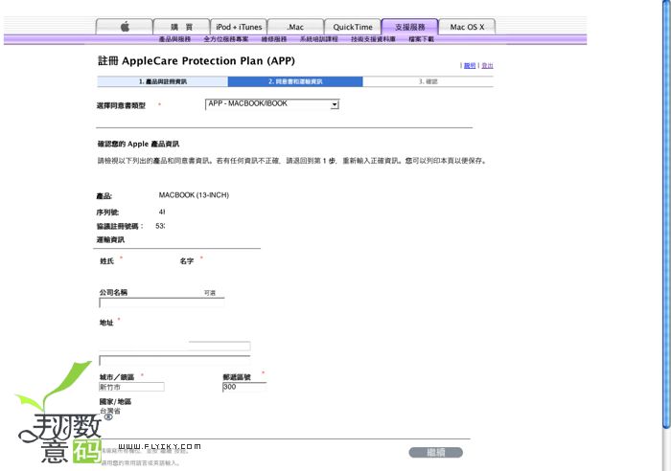Screen dimensions: 671x471
Task: Go back to step 1 產品與註冊資訊
Action: pyautogui.click(x=163, y=81)
